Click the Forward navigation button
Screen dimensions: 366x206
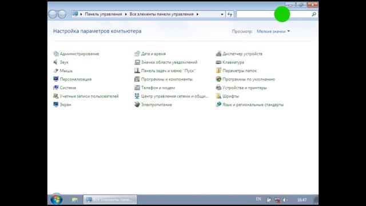pos(62,14)
